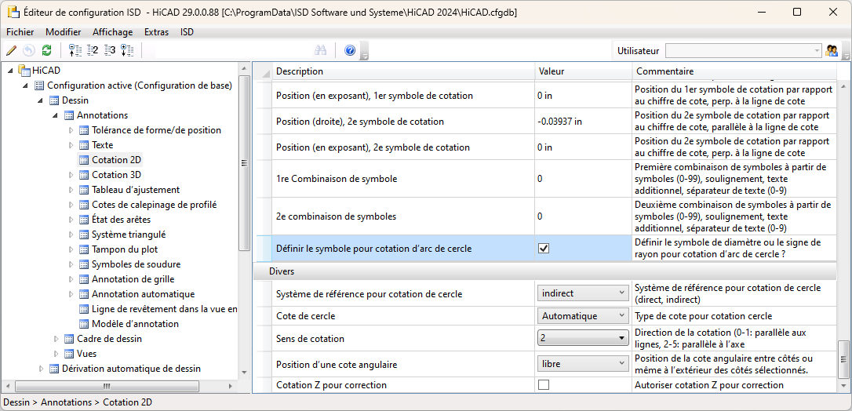Screen dimensions: 852x411
Task: Collapse the Dessin tree node
Action: point(41,100)
